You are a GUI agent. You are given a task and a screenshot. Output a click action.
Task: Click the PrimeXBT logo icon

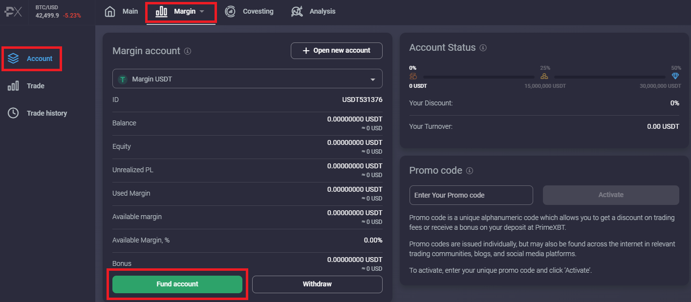[14, 12]
